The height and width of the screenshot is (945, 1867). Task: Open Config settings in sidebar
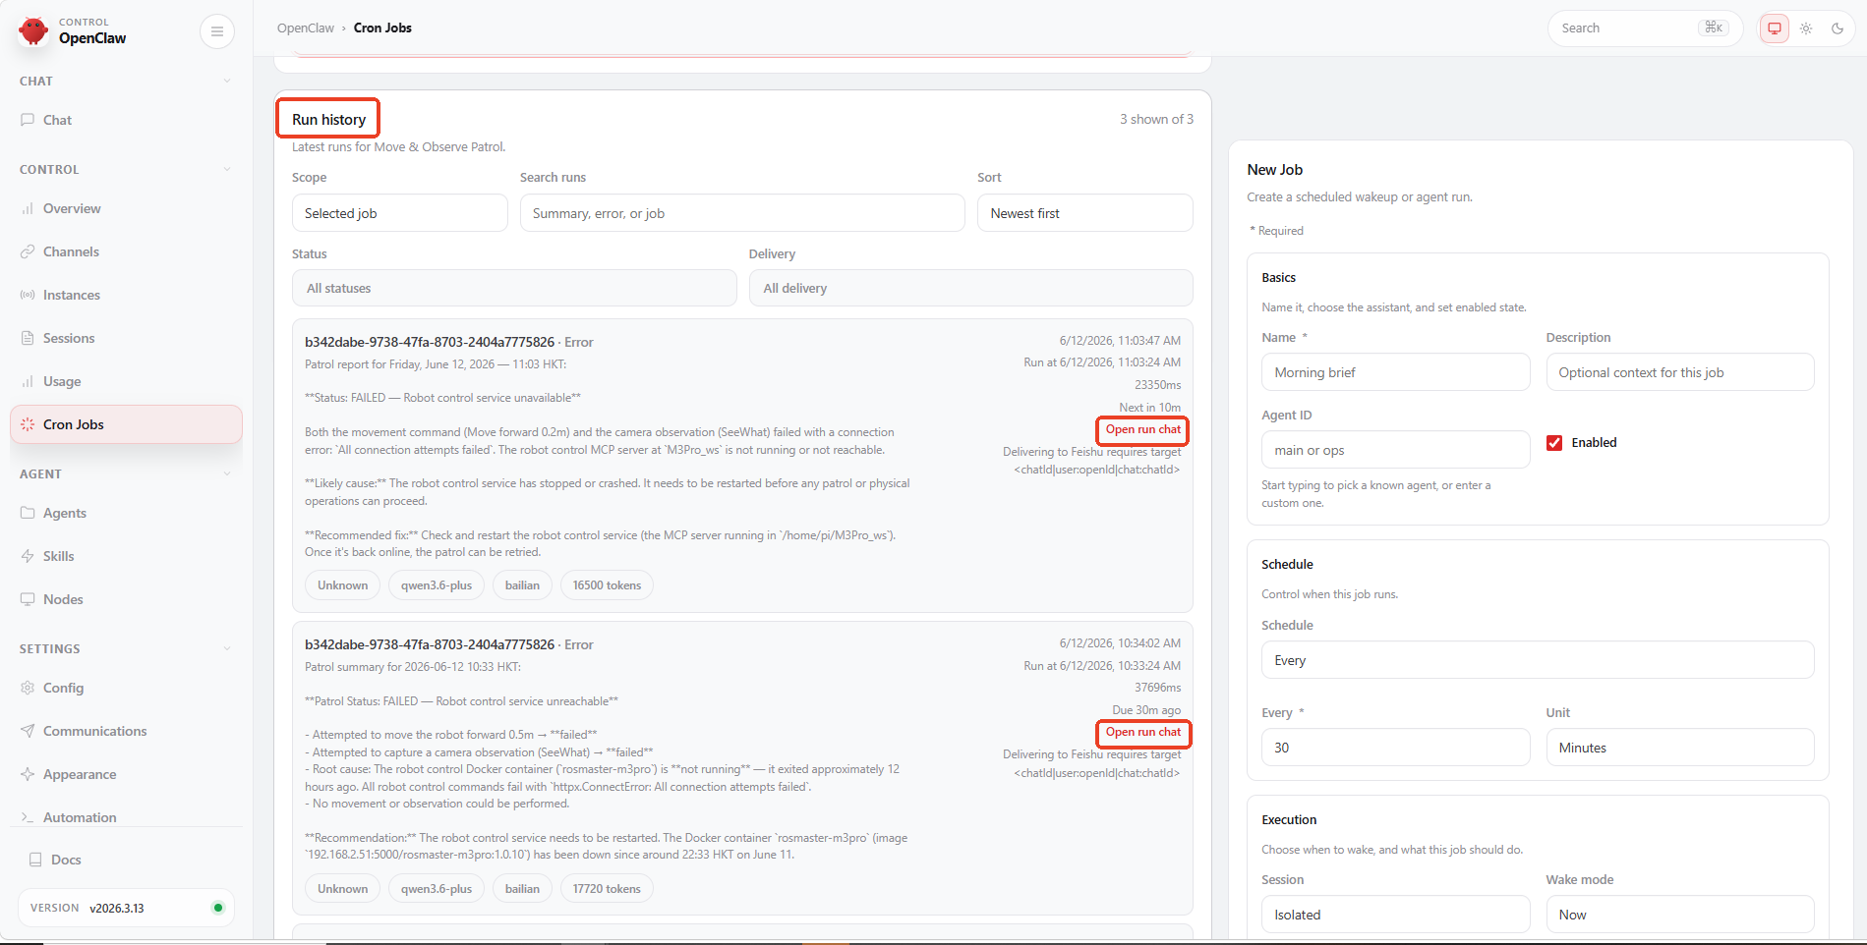tap(126, 688)
